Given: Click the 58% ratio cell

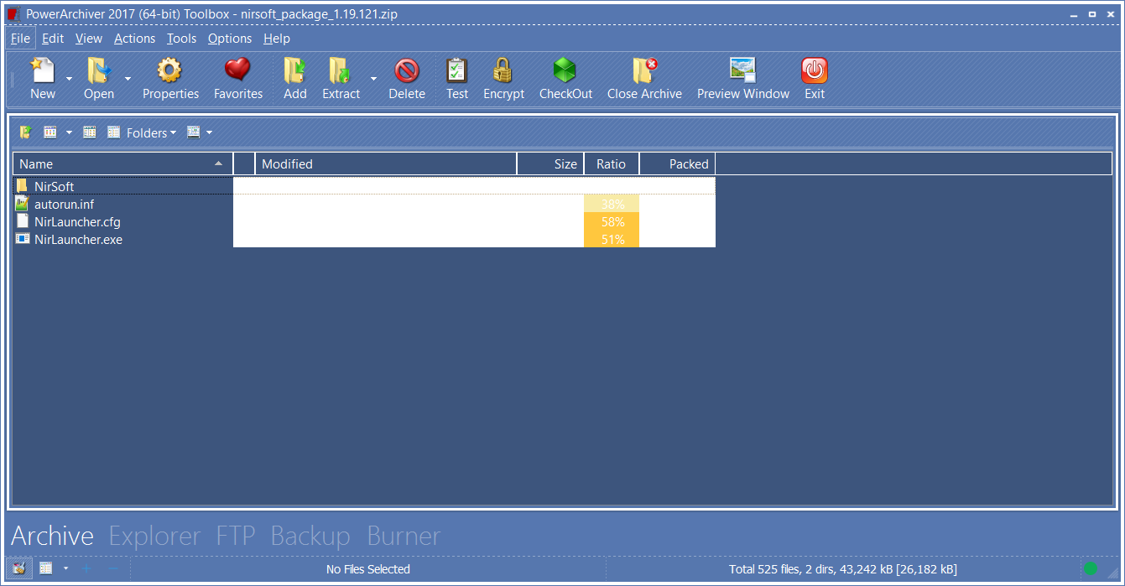Looking at the screenshot, I should tap(612, 221).
